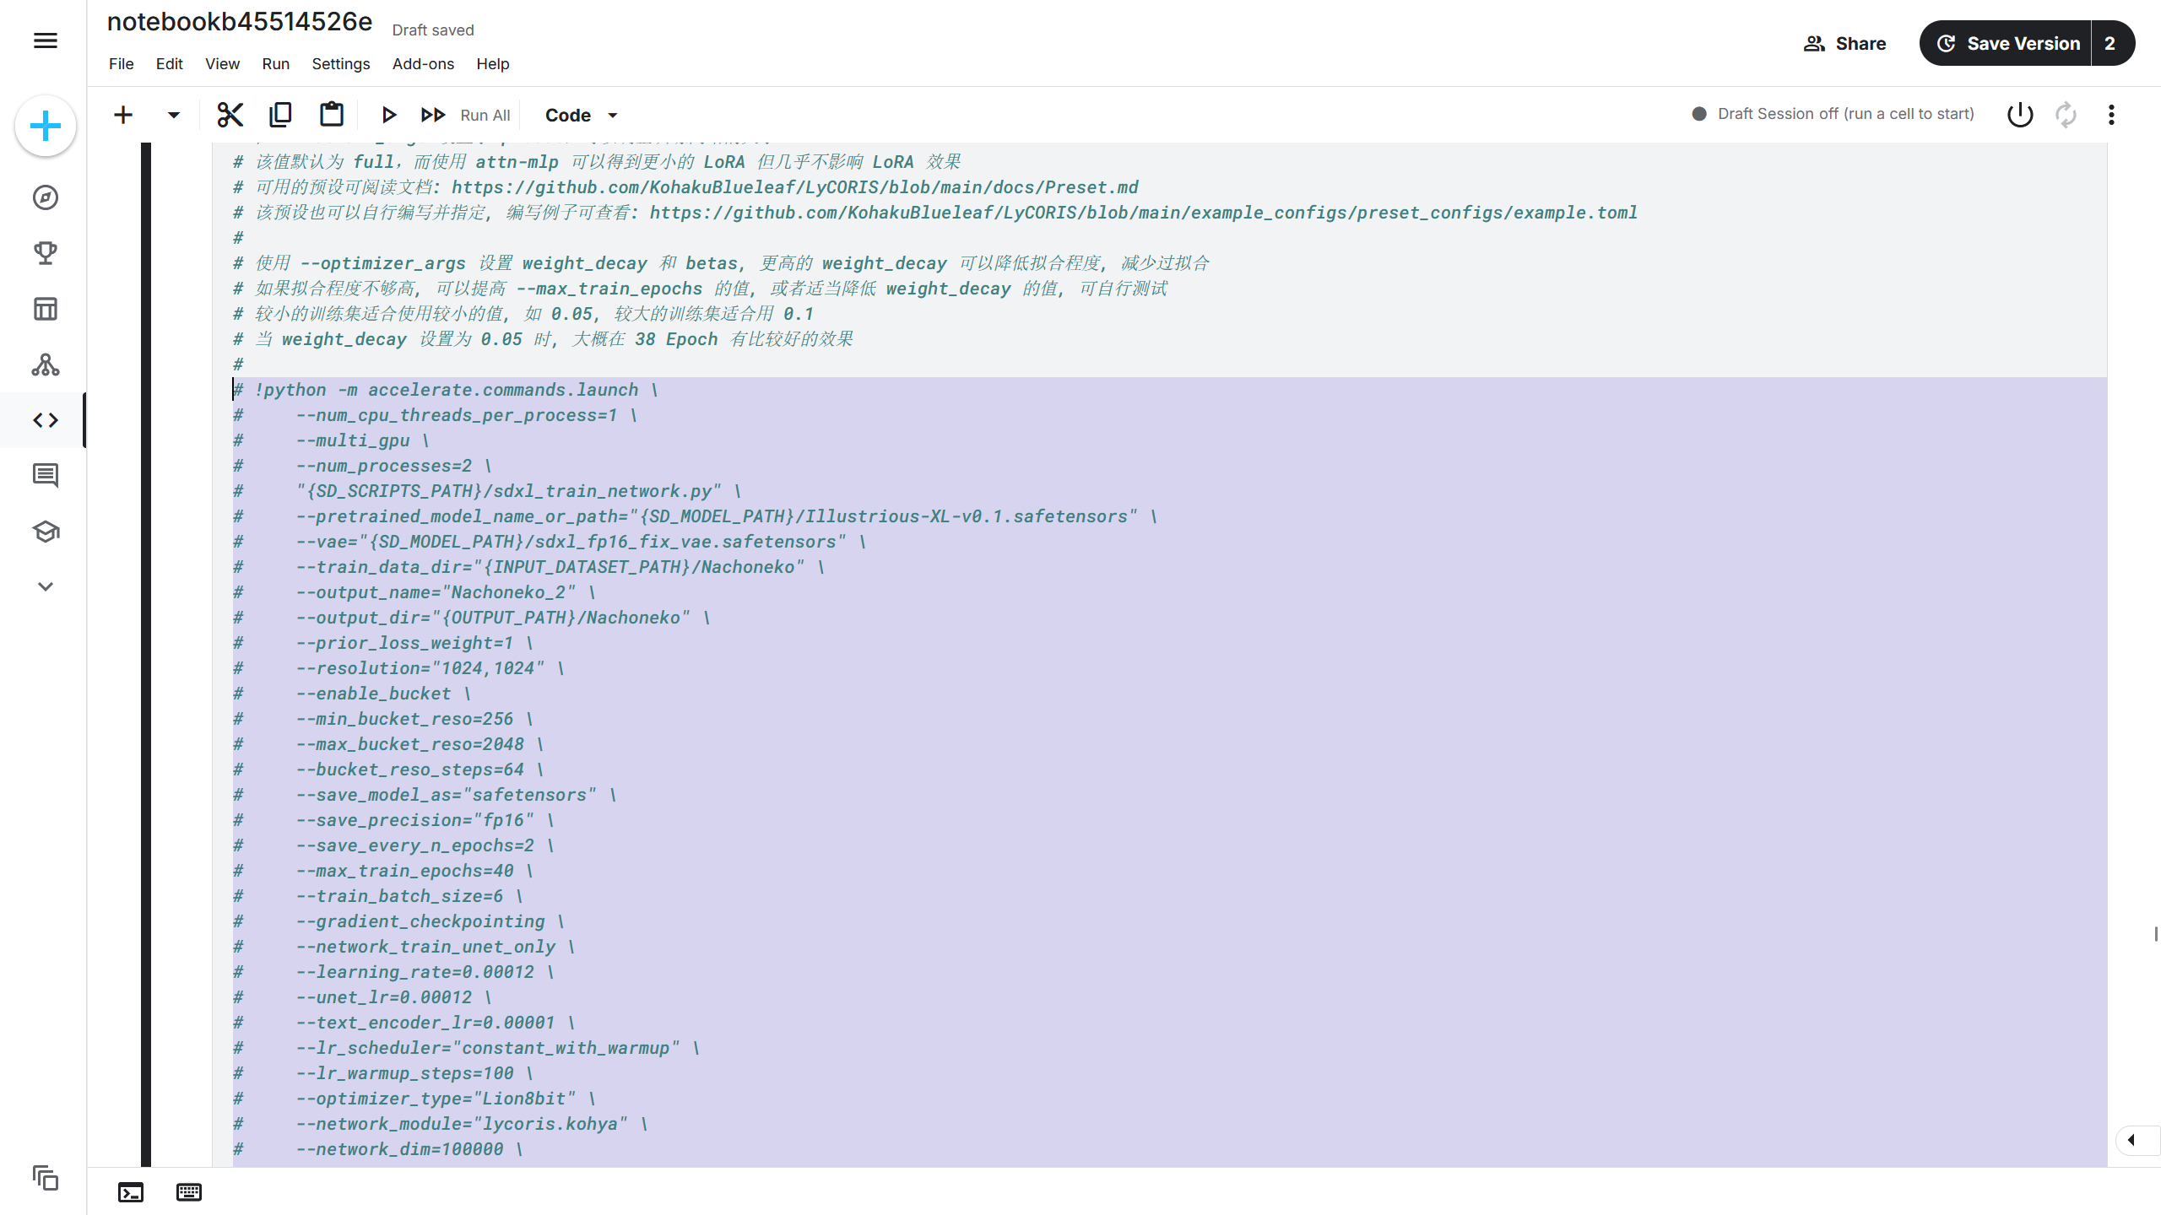This screenshot has width=2161, height=1215.
Task: Expand add-cell options arrow
Action: pyautogui.click(x=173, y=115)
